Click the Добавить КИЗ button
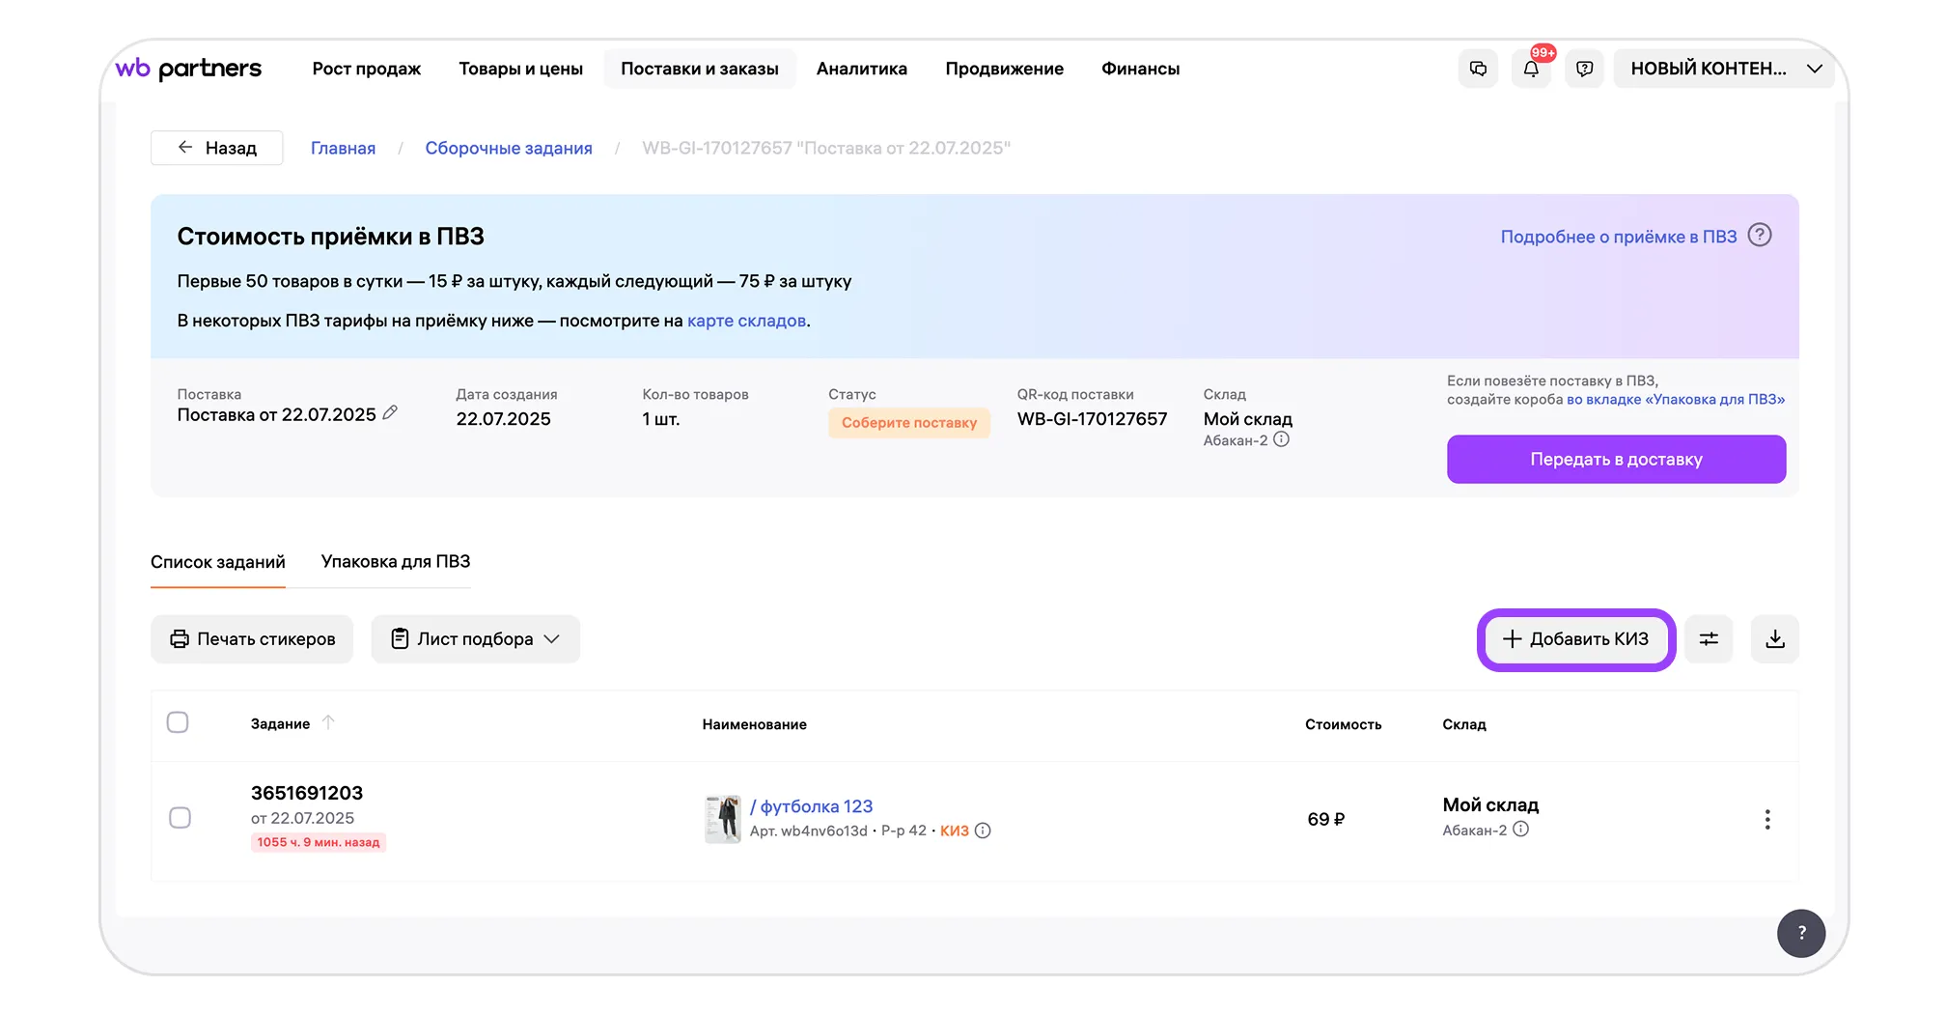 1575,639
